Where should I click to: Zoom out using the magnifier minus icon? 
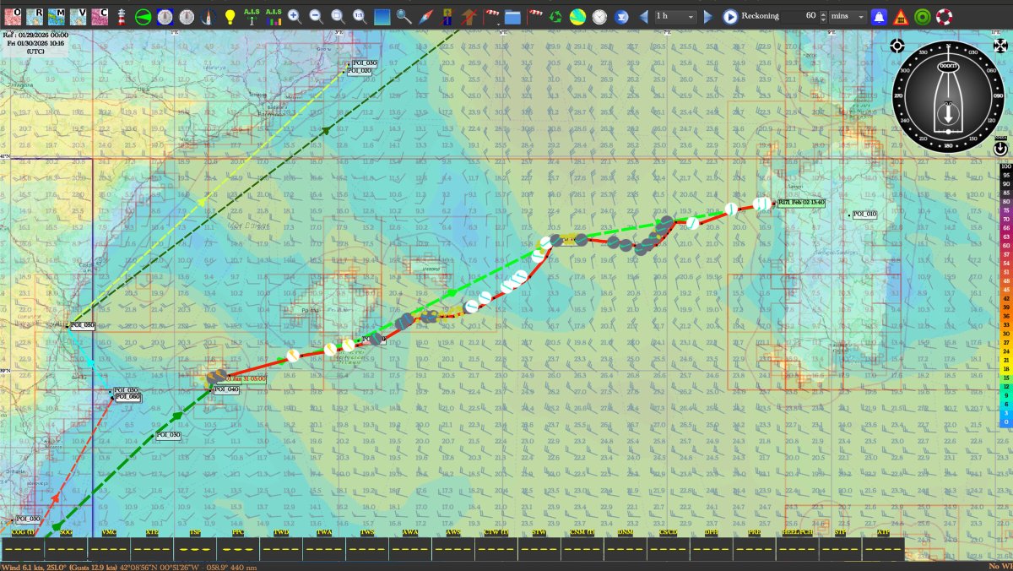point(316,16)
